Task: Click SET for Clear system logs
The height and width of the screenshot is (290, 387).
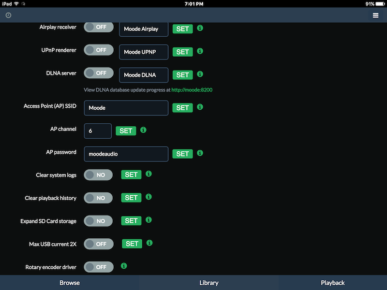Action: click(x=131, y=174)
